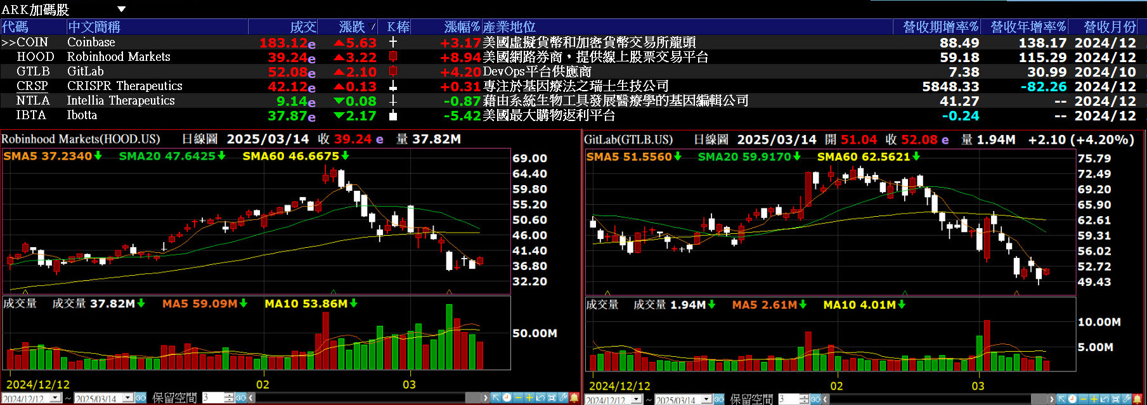Click cursor arrow tool in GitLab chart toolbar
Viewport: 1147px width, 405px height.
(1061, 399)
